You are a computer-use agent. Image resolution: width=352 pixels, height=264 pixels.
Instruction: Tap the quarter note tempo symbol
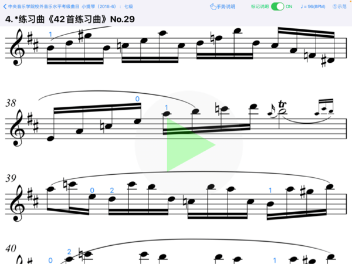pyautogui.click(x=302, y=6)
